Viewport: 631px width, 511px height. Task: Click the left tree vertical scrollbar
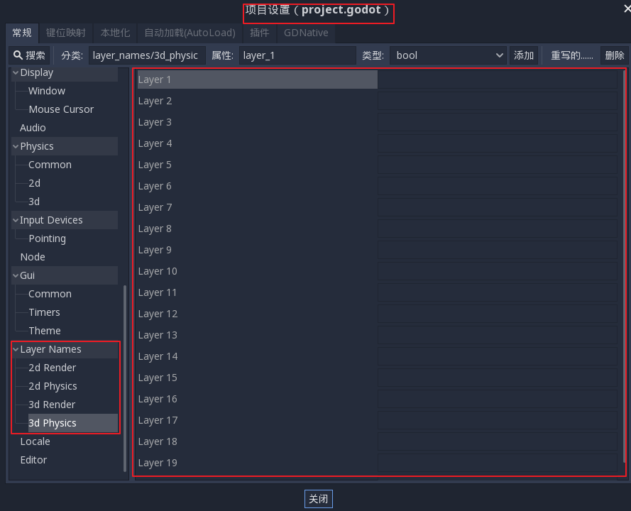tap(125, 378)
